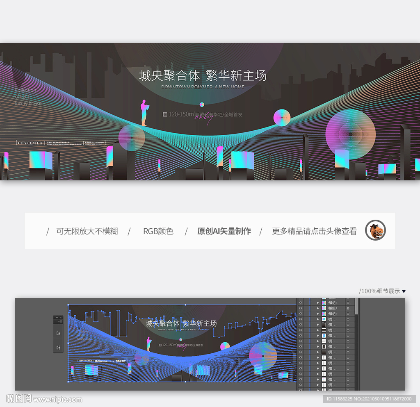
Task: Click the dark sphere layer thumbnail in the panel
Action: coord(324,352)
